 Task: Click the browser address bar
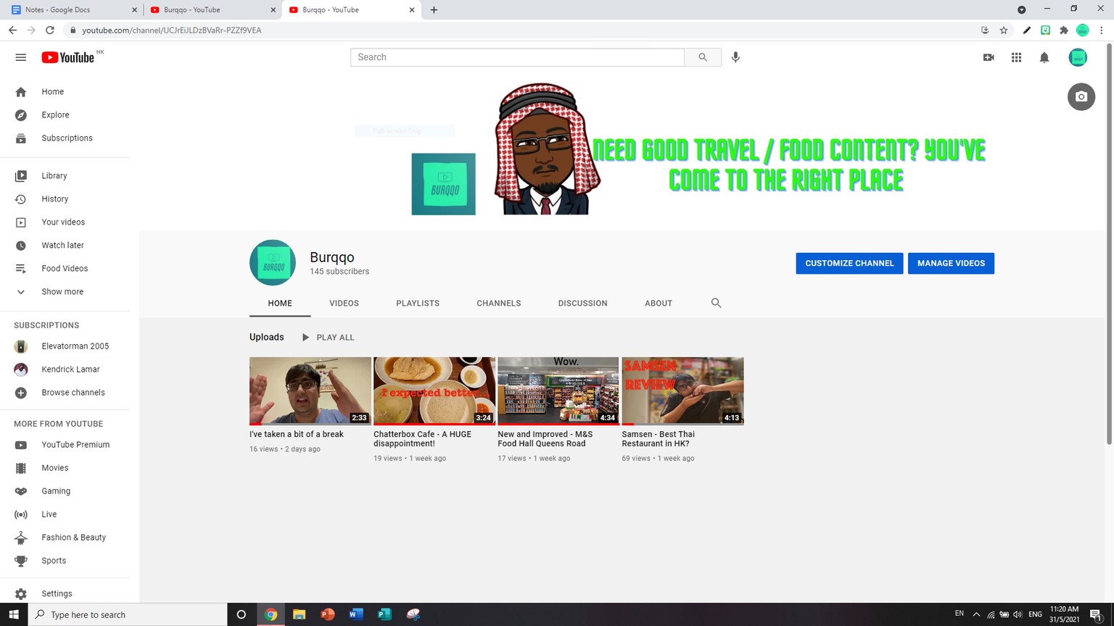point(522,30)
